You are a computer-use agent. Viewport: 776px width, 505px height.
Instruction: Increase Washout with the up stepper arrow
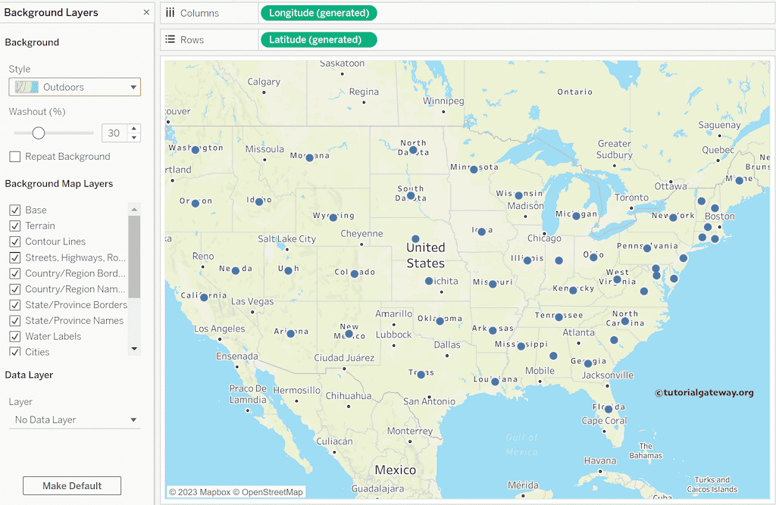(x=133, y=128)
